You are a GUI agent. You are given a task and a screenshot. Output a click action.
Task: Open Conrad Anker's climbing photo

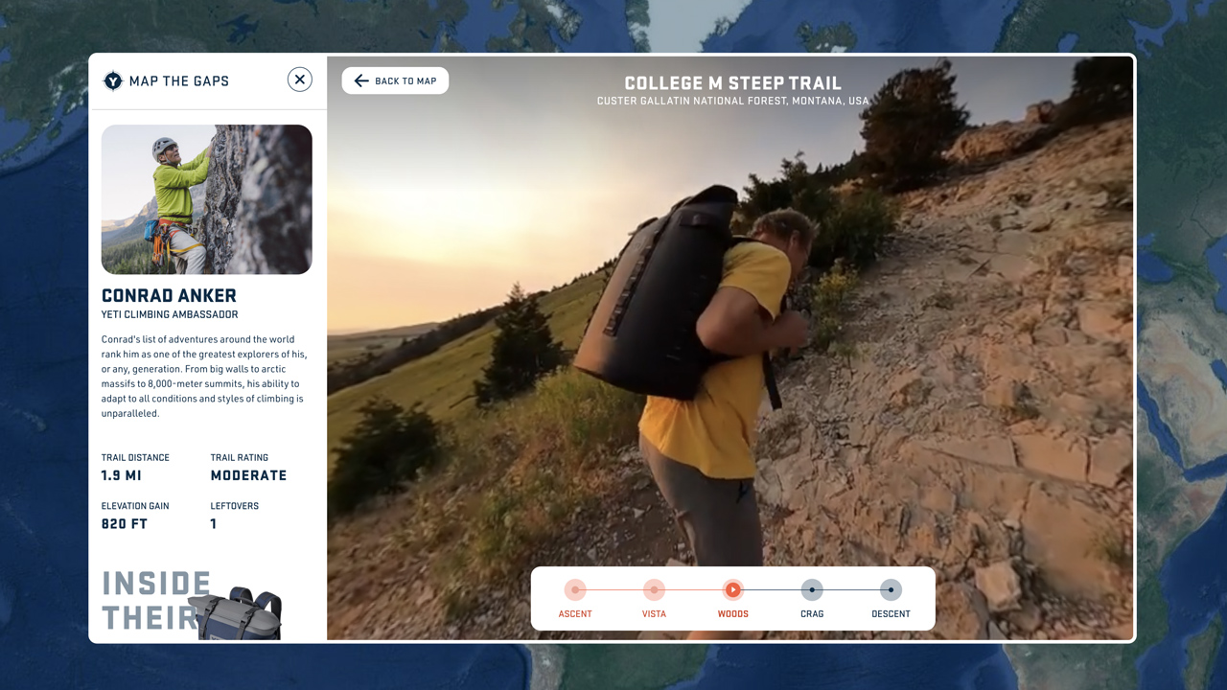[x=206, y=199]
